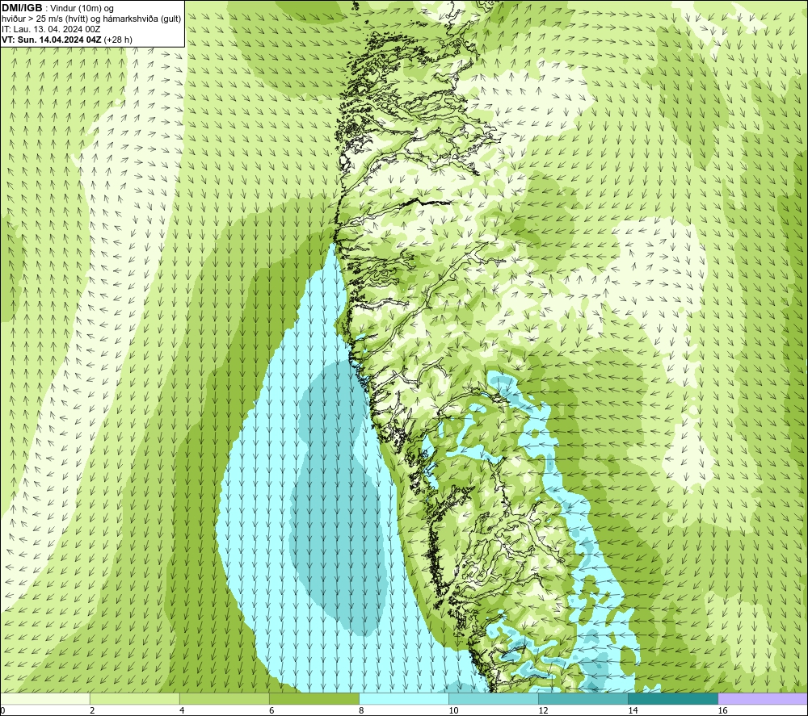Click the legend tick label '14'
The image size is (808, 716).
point(633,710)
